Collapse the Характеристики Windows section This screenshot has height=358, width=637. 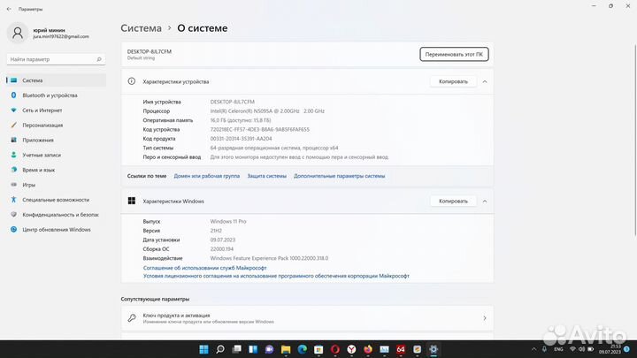click(485, 201)
